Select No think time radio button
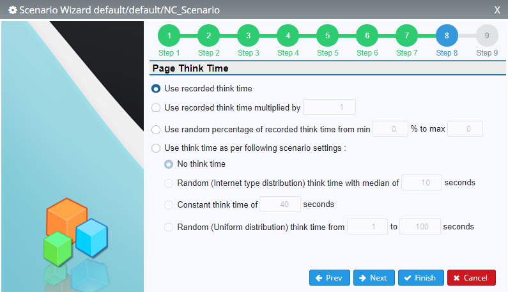Screen dimensions: 508x292 pos(169,164)
